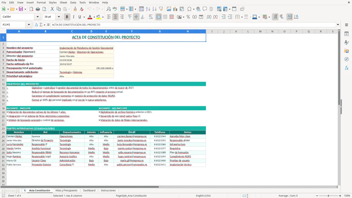Open the sidebar Properties deck

(346, 34)
